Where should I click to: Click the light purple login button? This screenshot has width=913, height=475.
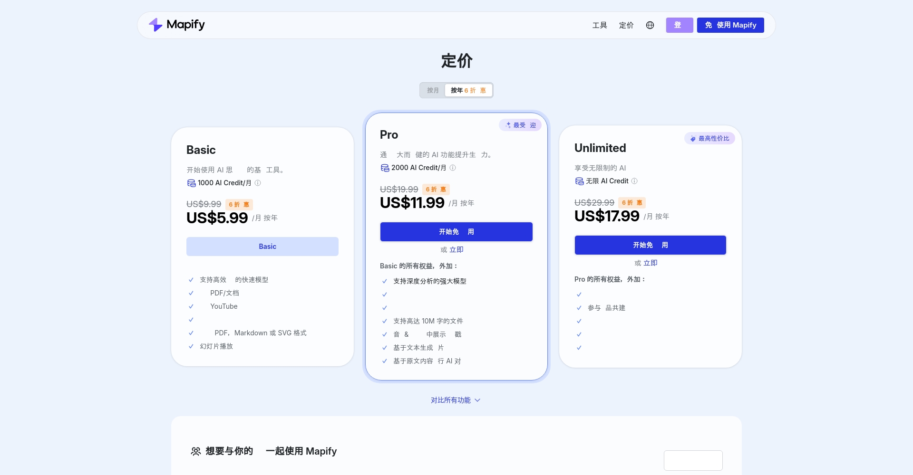pos(679,25)
